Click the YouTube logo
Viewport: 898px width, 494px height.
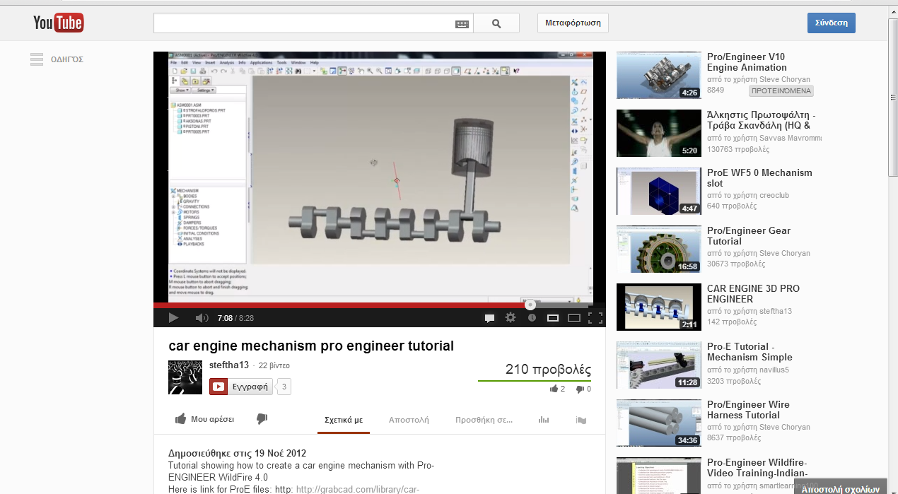pyautogui.click(x=59, y=23)
